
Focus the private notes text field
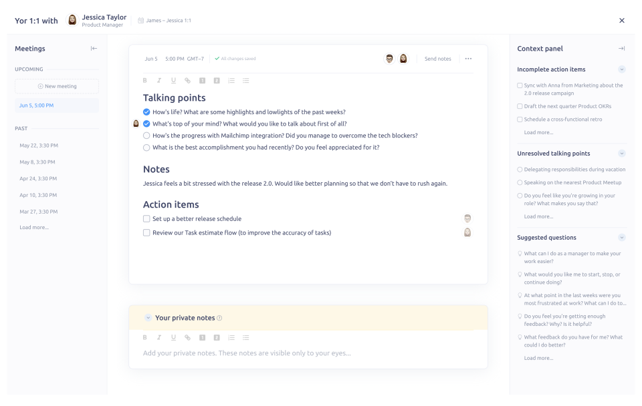[308, 353]
